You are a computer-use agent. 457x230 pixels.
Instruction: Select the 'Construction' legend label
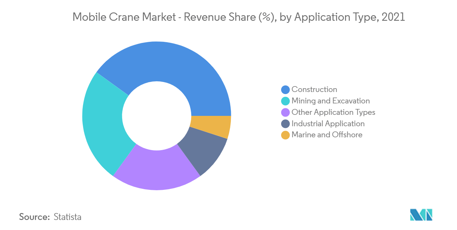pos(314,89)
